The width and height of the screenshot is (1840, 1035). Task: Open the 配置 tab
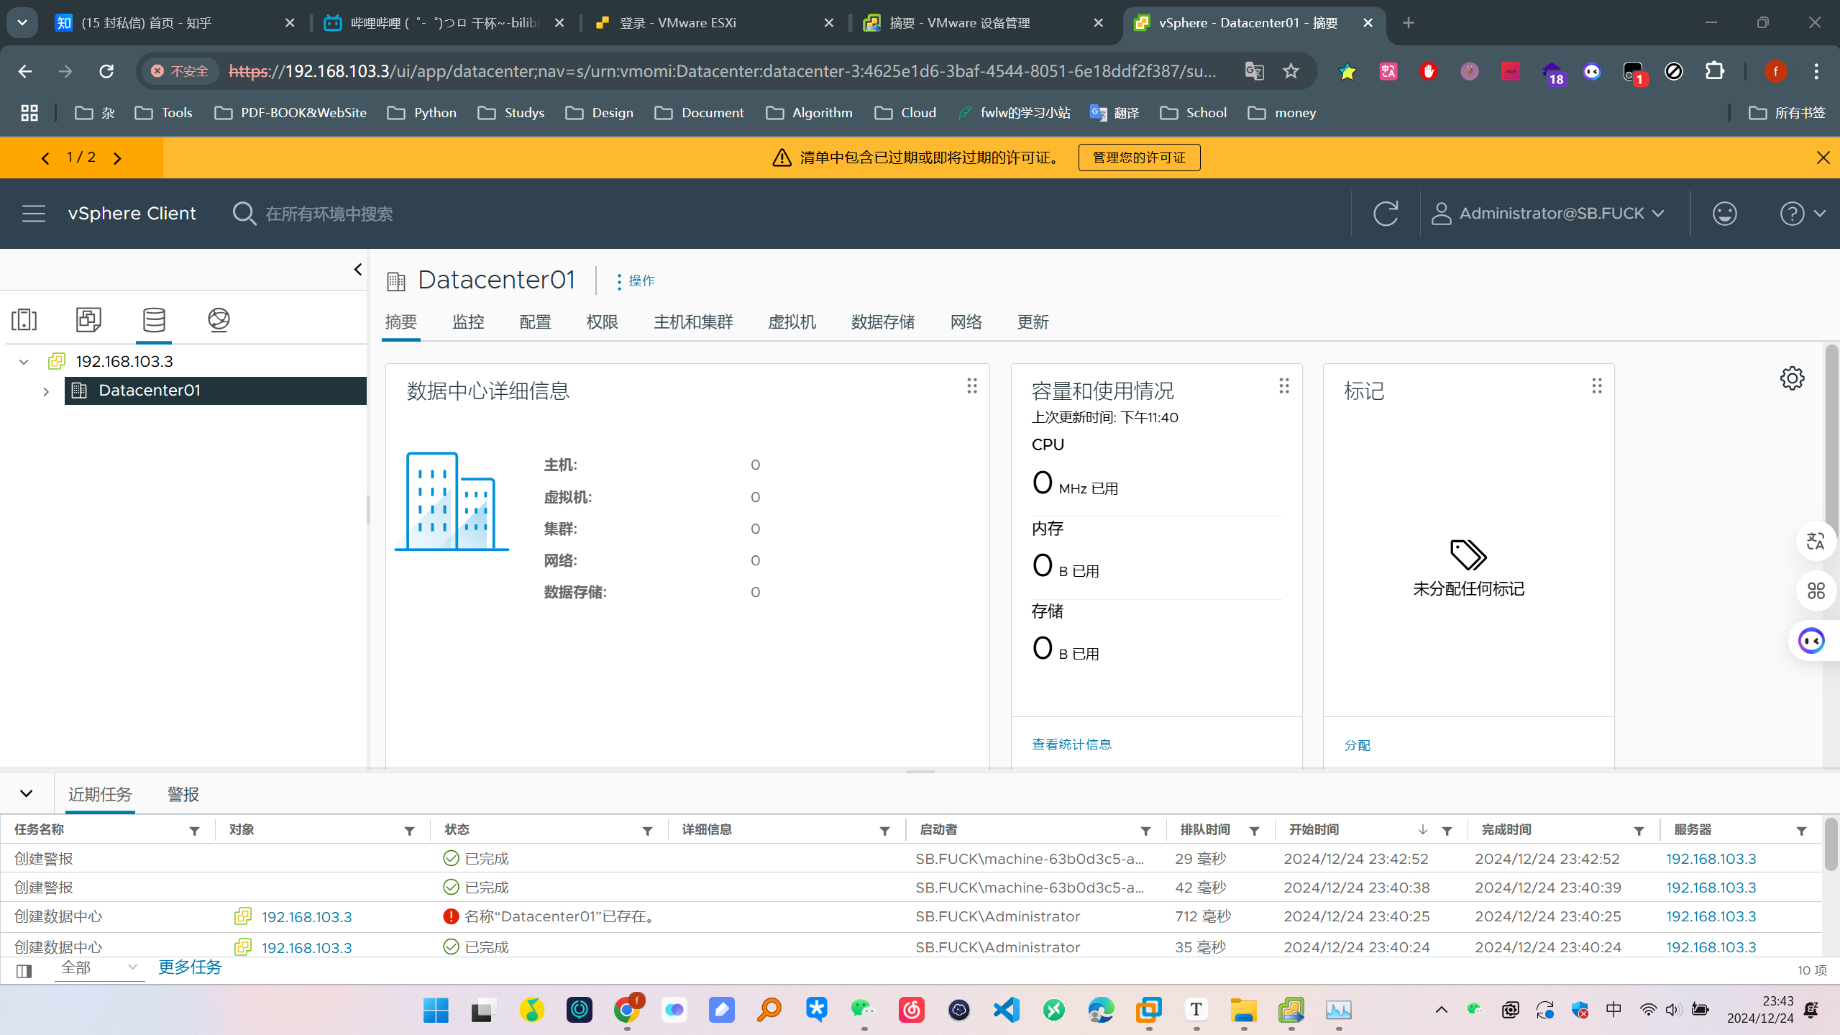coord(535,322)
